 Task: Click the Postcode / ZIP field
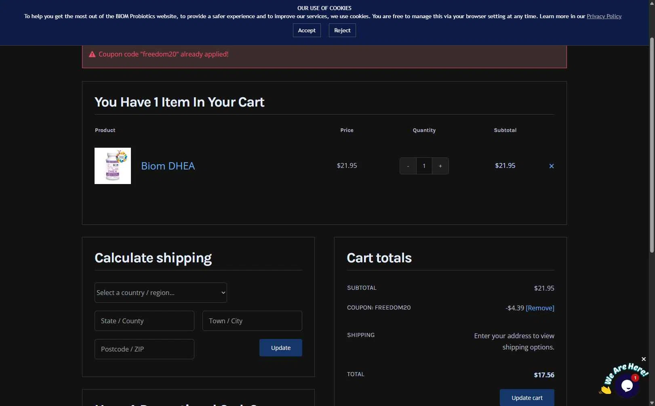144,349
